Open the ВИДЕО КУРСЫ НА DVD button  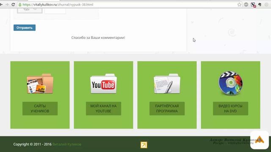(230, 109)
